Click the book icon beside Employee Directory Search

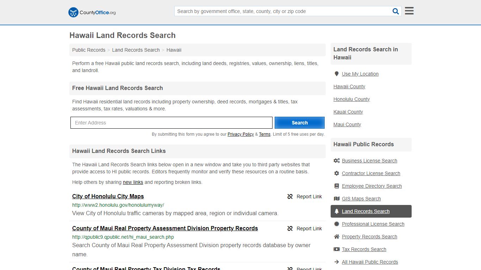pos(337,186)
